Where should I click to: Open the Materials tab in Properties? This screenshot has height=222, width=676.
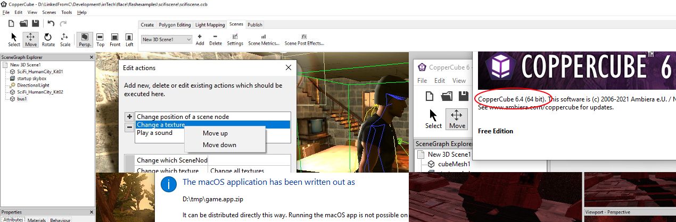(37, 219)
